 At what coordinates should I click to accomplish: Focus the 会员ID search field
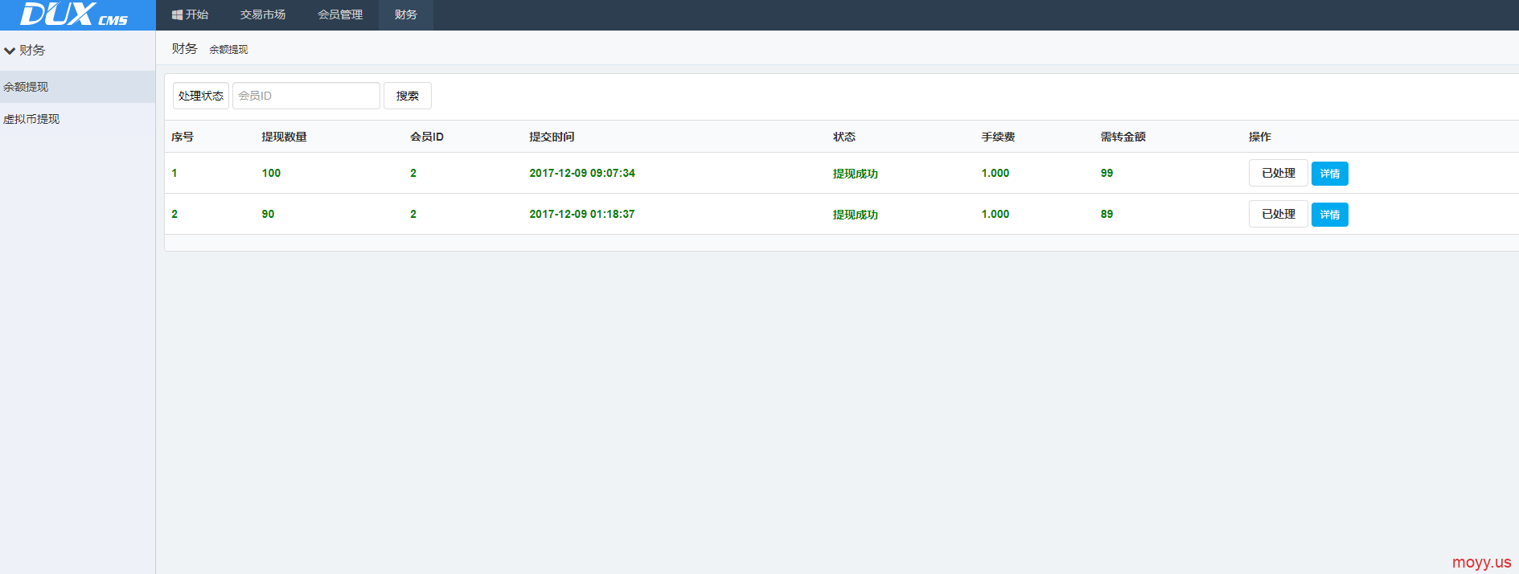pyautogui.click(x=306, y=96)
